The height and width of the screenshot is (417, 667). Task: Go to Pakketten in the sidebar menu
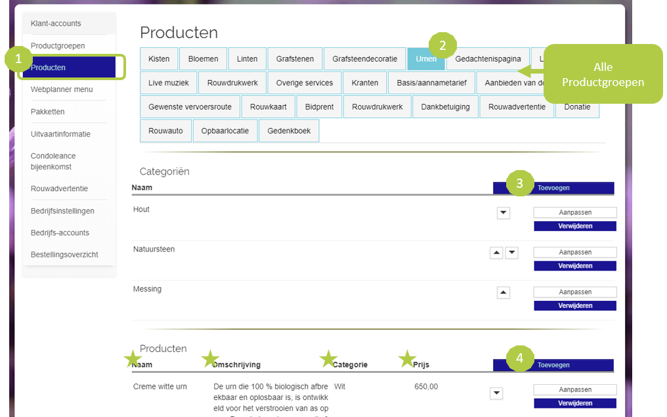pyautogui.click(x=47, y=112)
